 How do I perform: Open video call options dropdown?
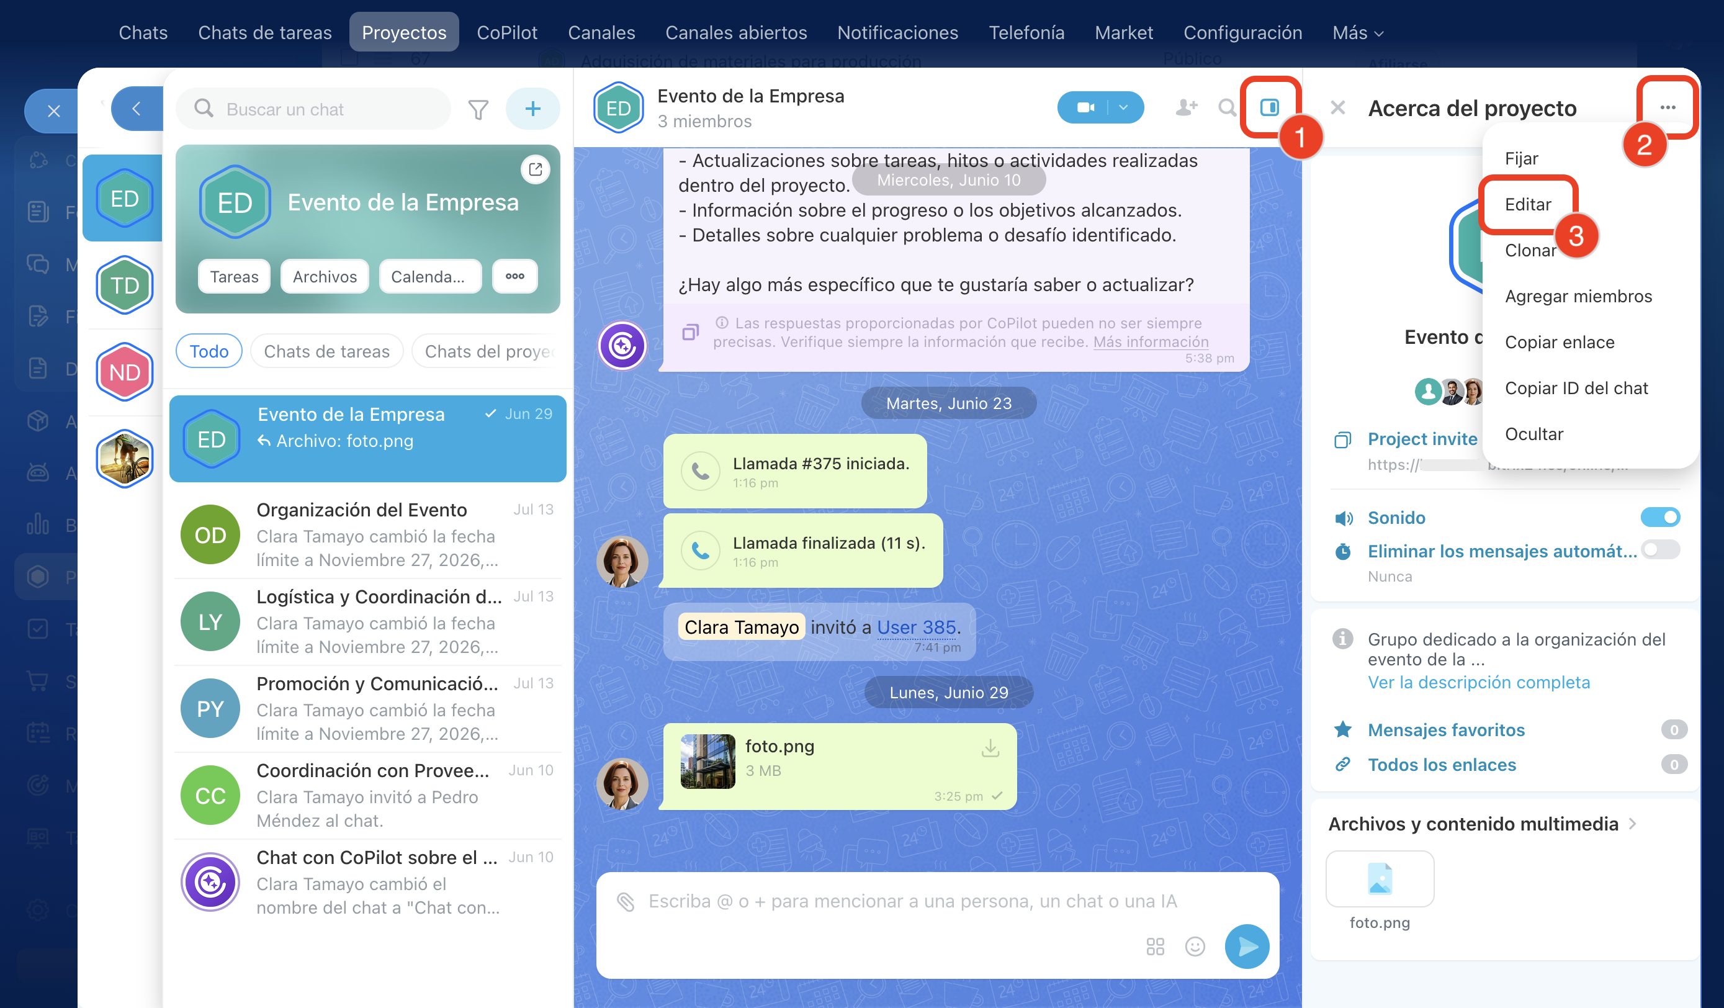(x=1124, y=107)
